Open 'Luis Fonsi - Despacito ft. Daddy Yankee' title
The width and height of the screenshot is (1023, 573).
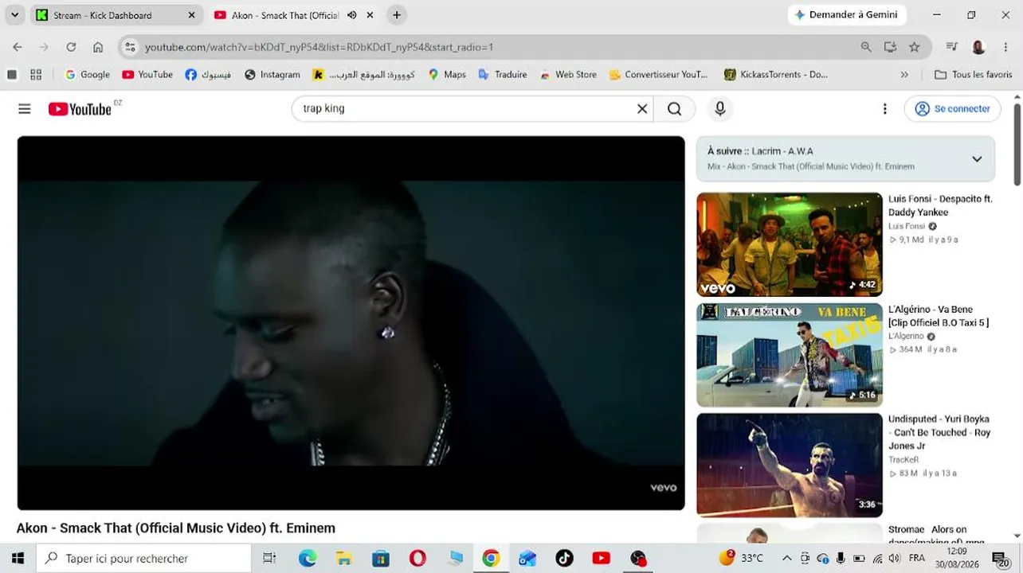coord(940,205)
